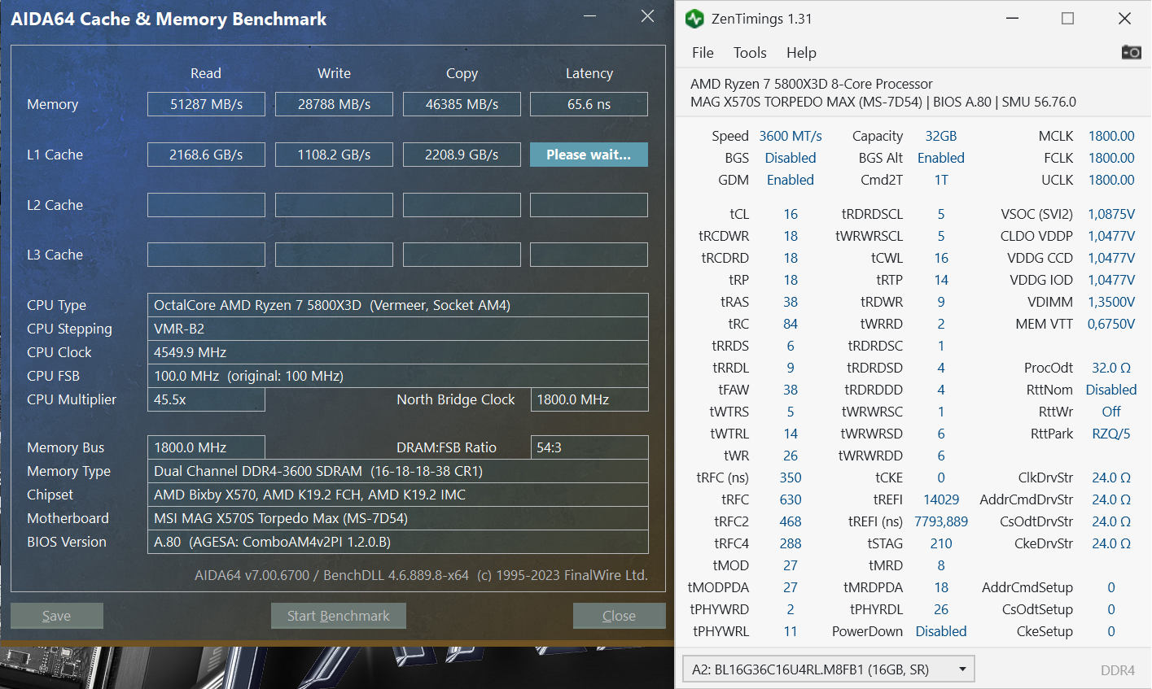
Task: Click the CPU Type field showing Ryzen 7 5800X3D
Action: pyautogui.click(x=398, y=305)
